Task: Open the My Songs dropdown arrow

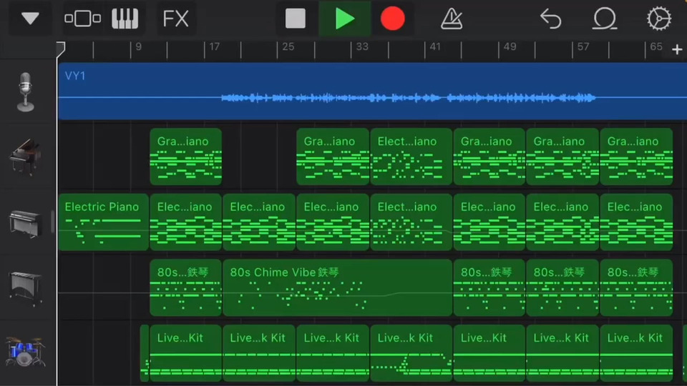Action: (x=30, y=19)
